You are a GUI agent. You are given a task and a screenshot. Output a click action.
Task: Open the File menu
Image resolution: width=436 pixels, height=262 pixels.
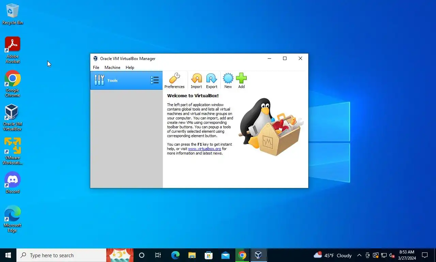click(96, 68)
